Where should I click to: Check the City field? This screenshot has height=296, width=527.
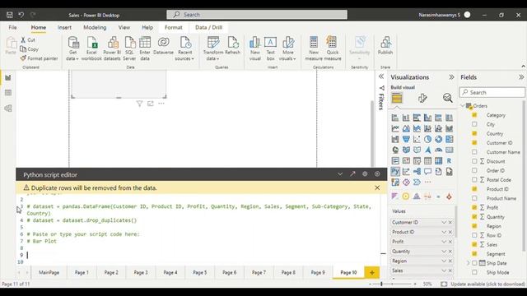click(474, 124)
